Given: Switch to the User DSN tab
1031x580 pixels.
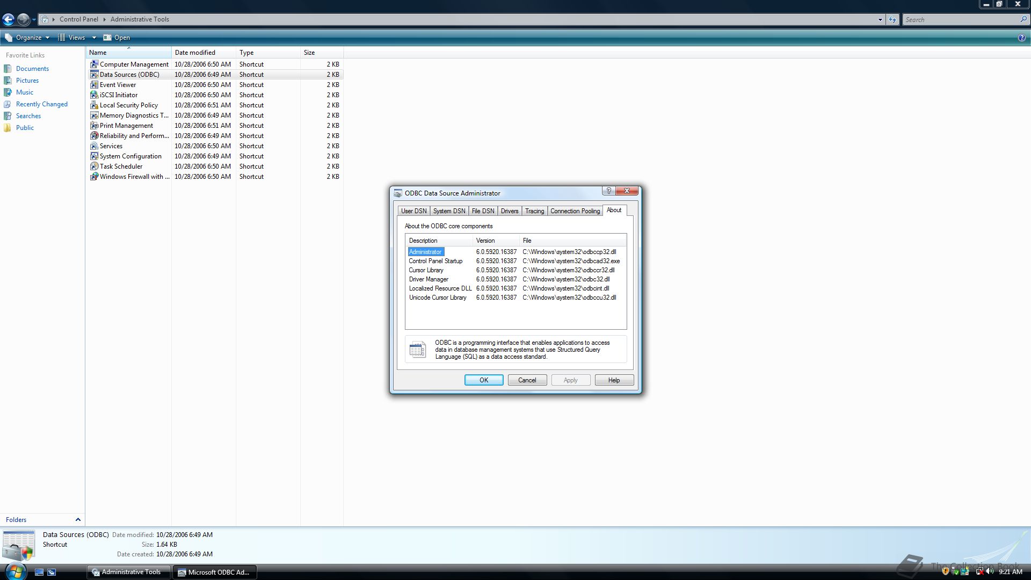Looking at the screenshot, I should [x=414, y=211].
